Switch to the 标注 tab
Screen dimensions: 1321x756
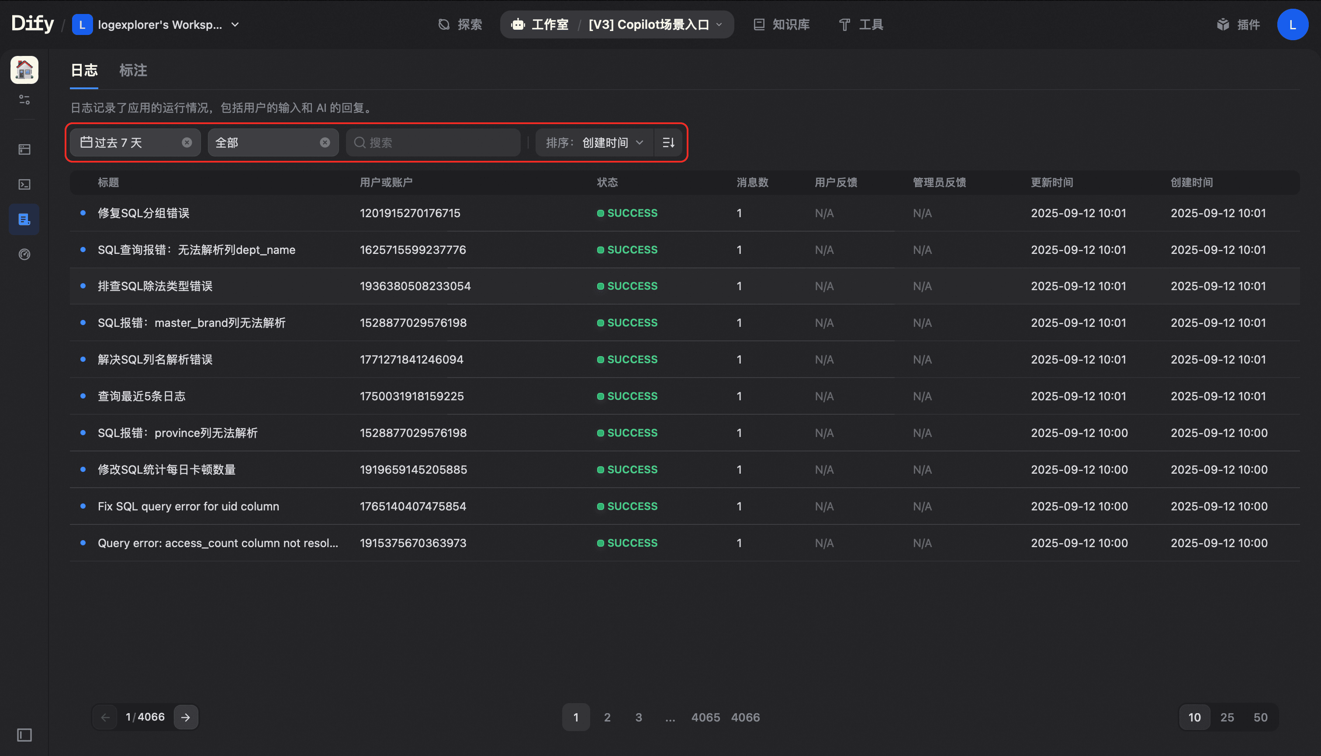(x=133, y=70)
